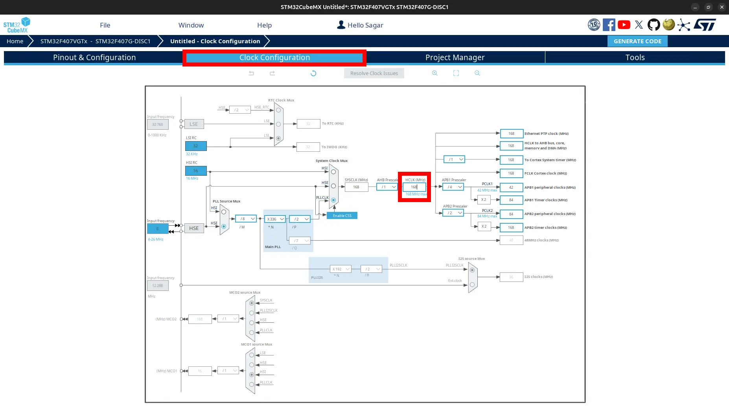This screenshot has height=412, width=729.
Task: Open the PLL /Q divider dropdown
Action: 300,241
